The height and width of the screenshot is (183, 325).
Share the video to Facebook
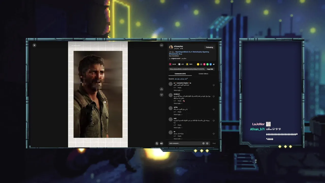[210, 64]
